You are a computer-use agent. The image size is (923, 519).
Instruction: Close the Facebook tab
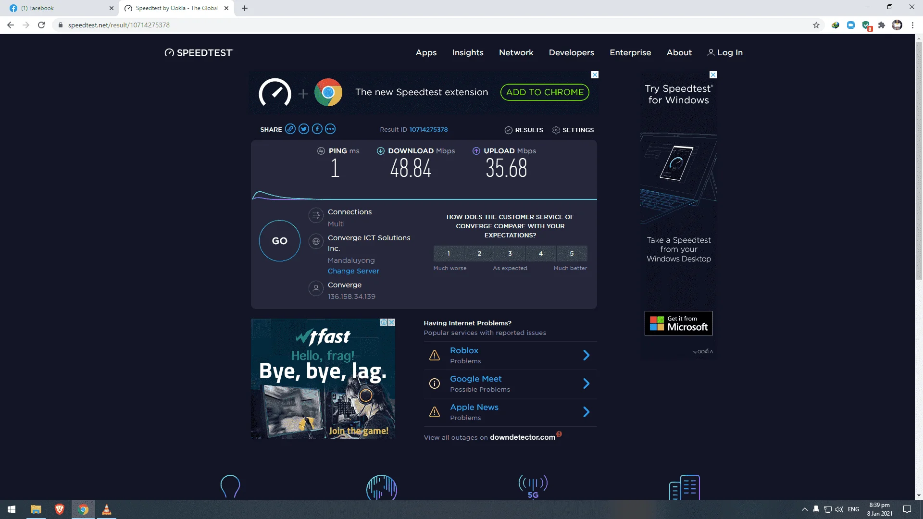point(112,8)
